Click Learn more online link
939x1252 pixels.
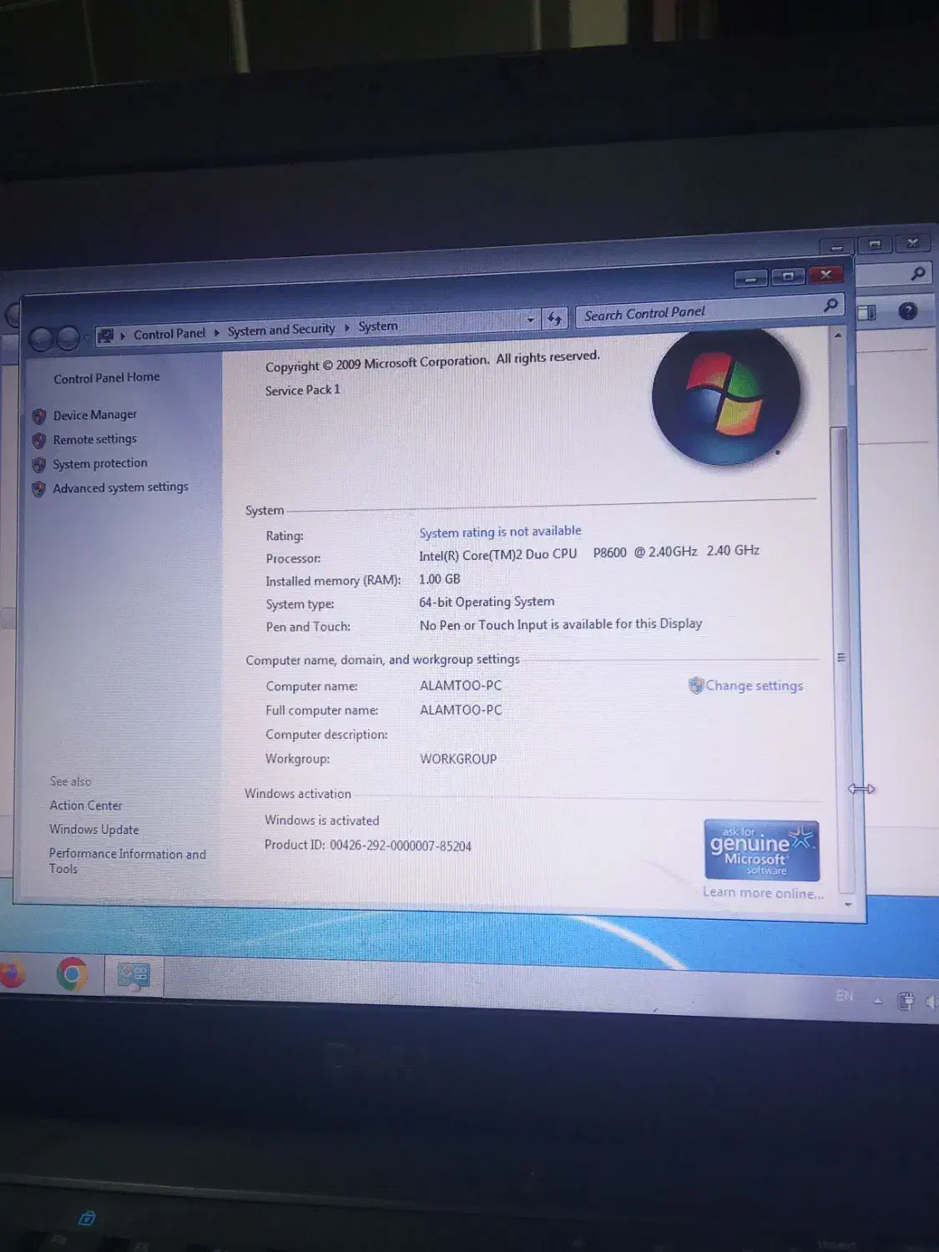pyautogui.click(x=763, y=893)
